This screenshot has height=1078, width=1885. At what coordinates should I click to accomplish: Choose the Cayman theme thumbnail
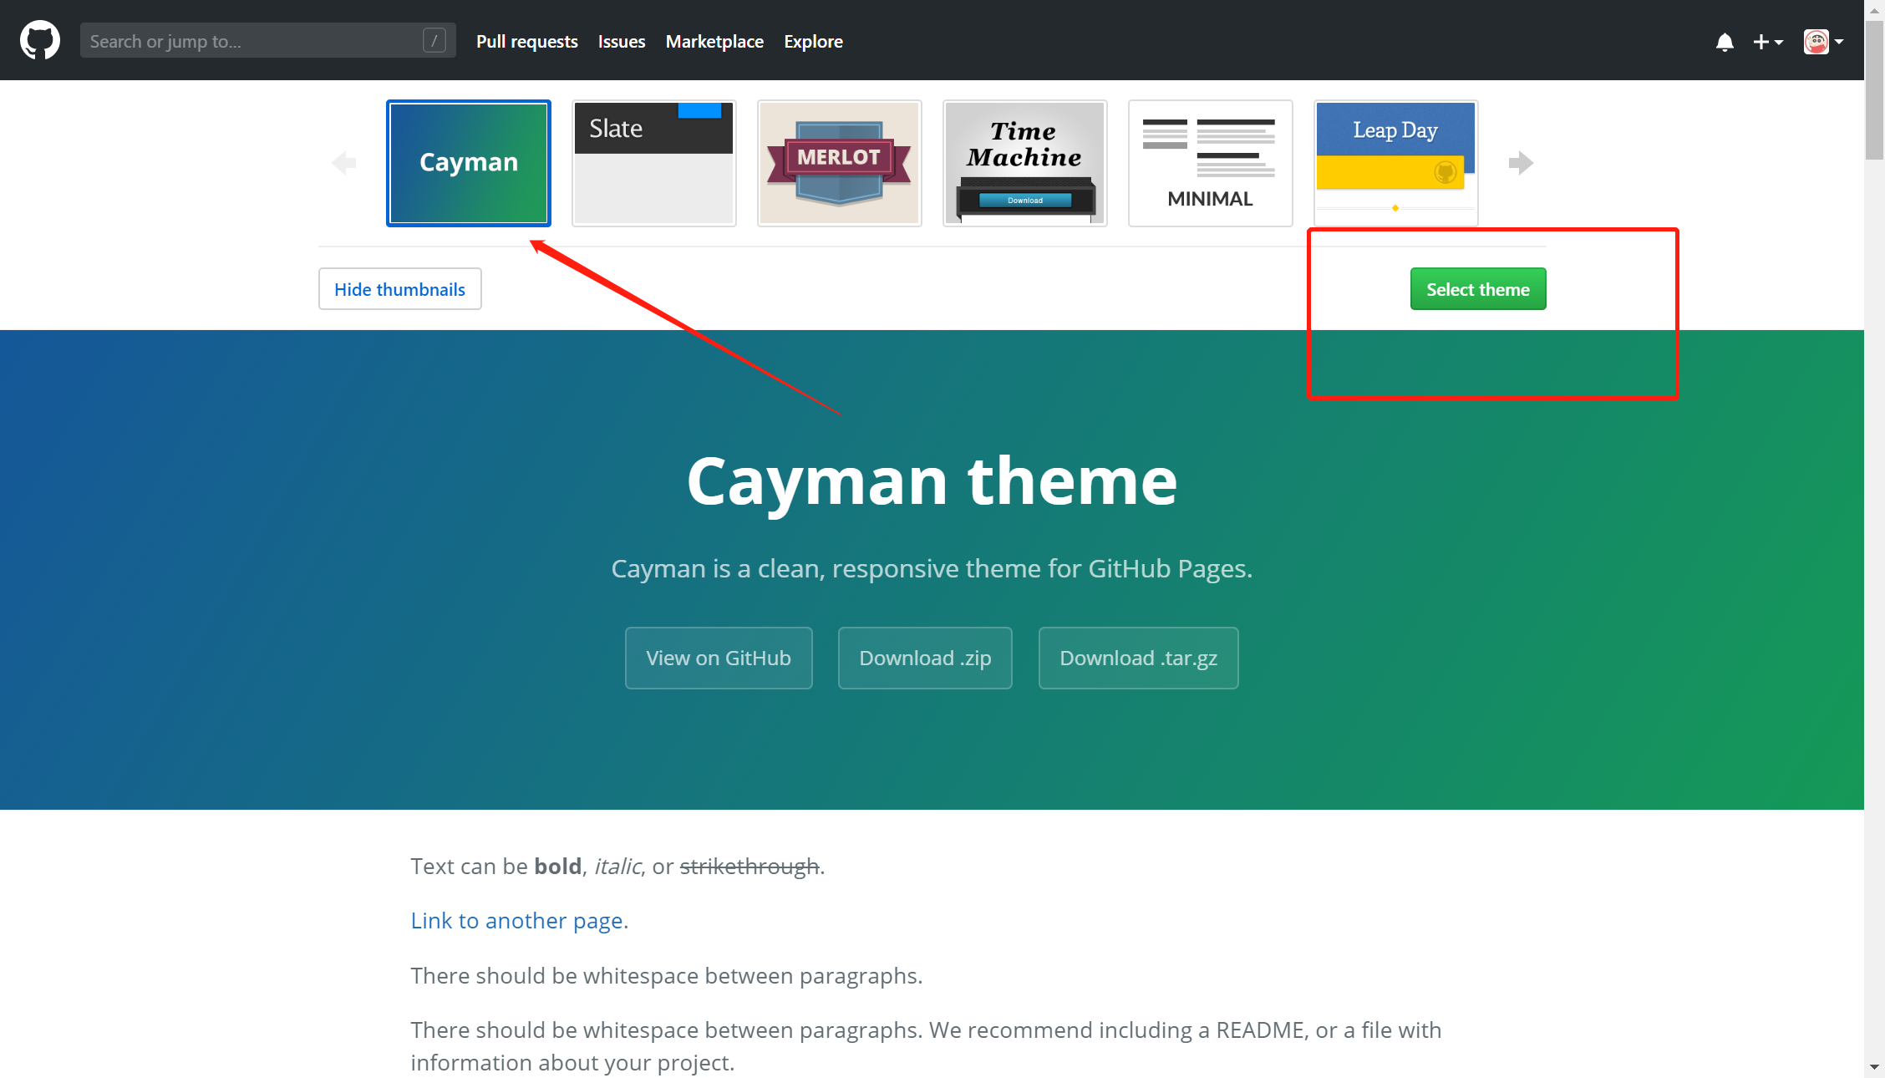(469, 163)
